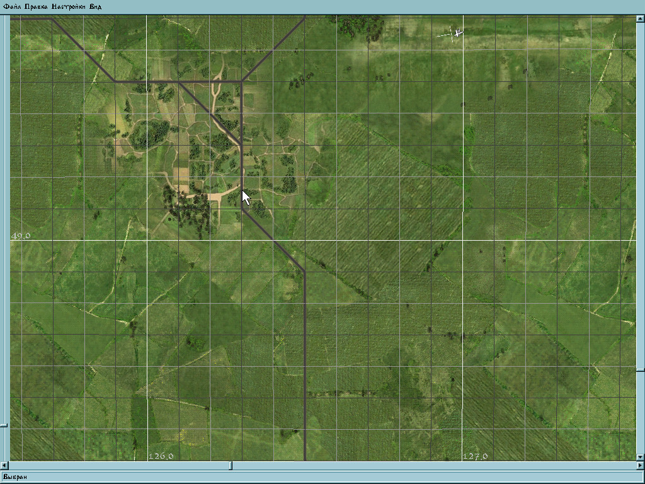The image size is (645, 484).
Task: Click the horizontal scrollbar left arrow
Action: pyautogui.click(x=4, y=466)
